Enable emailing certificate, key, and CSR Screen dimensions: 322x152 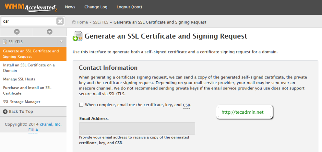point(81,105)
